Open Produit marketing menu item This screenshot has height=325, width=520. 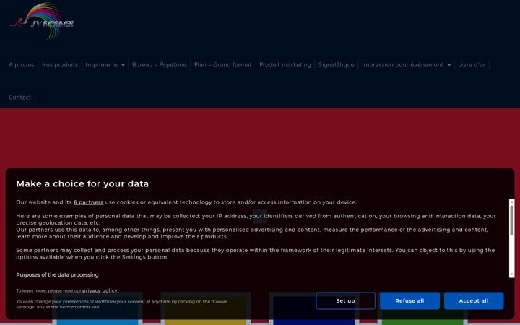(285, 65)
